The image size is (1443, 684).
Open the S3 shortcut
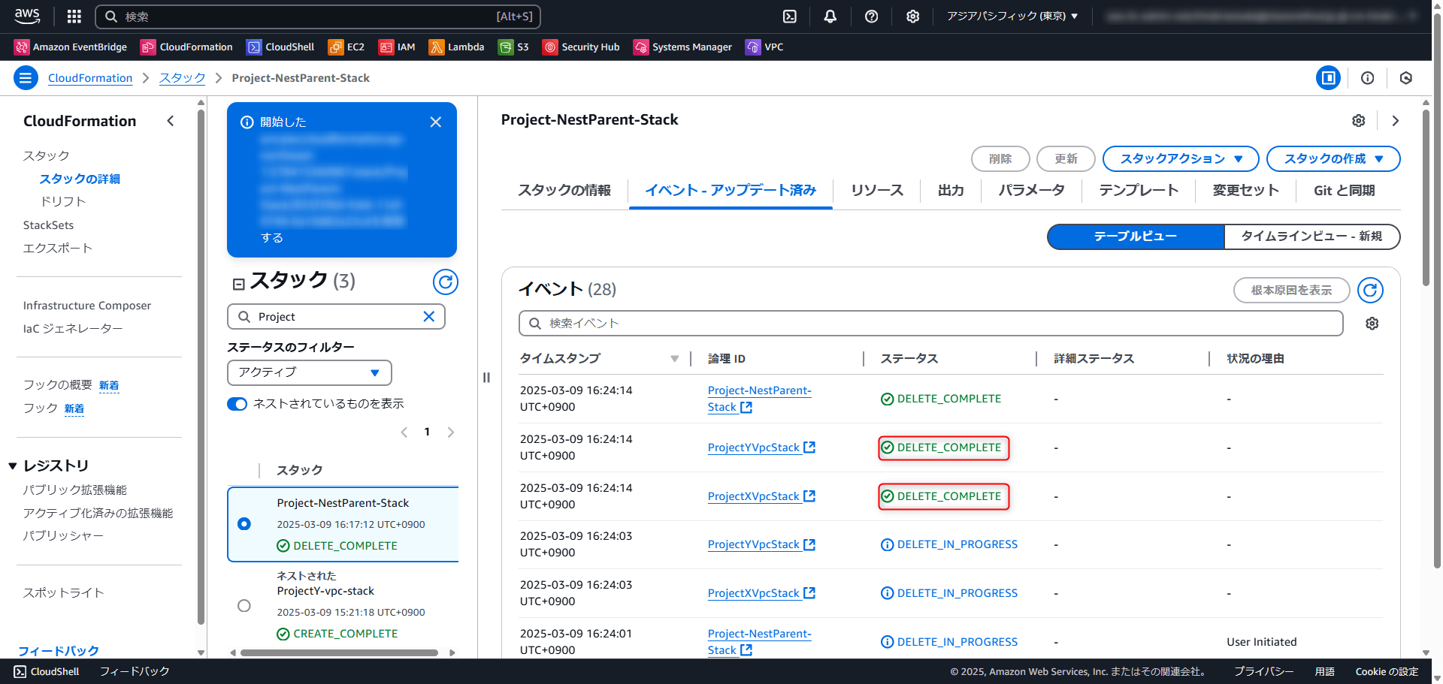click(x=513, y=47)
